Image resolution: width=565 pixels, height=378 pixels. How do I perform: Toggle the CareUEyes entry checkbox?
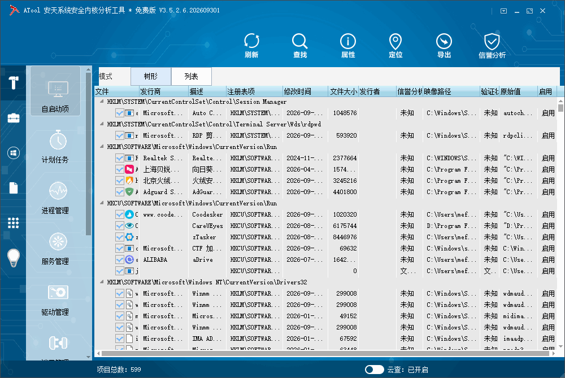coord(120,226)
